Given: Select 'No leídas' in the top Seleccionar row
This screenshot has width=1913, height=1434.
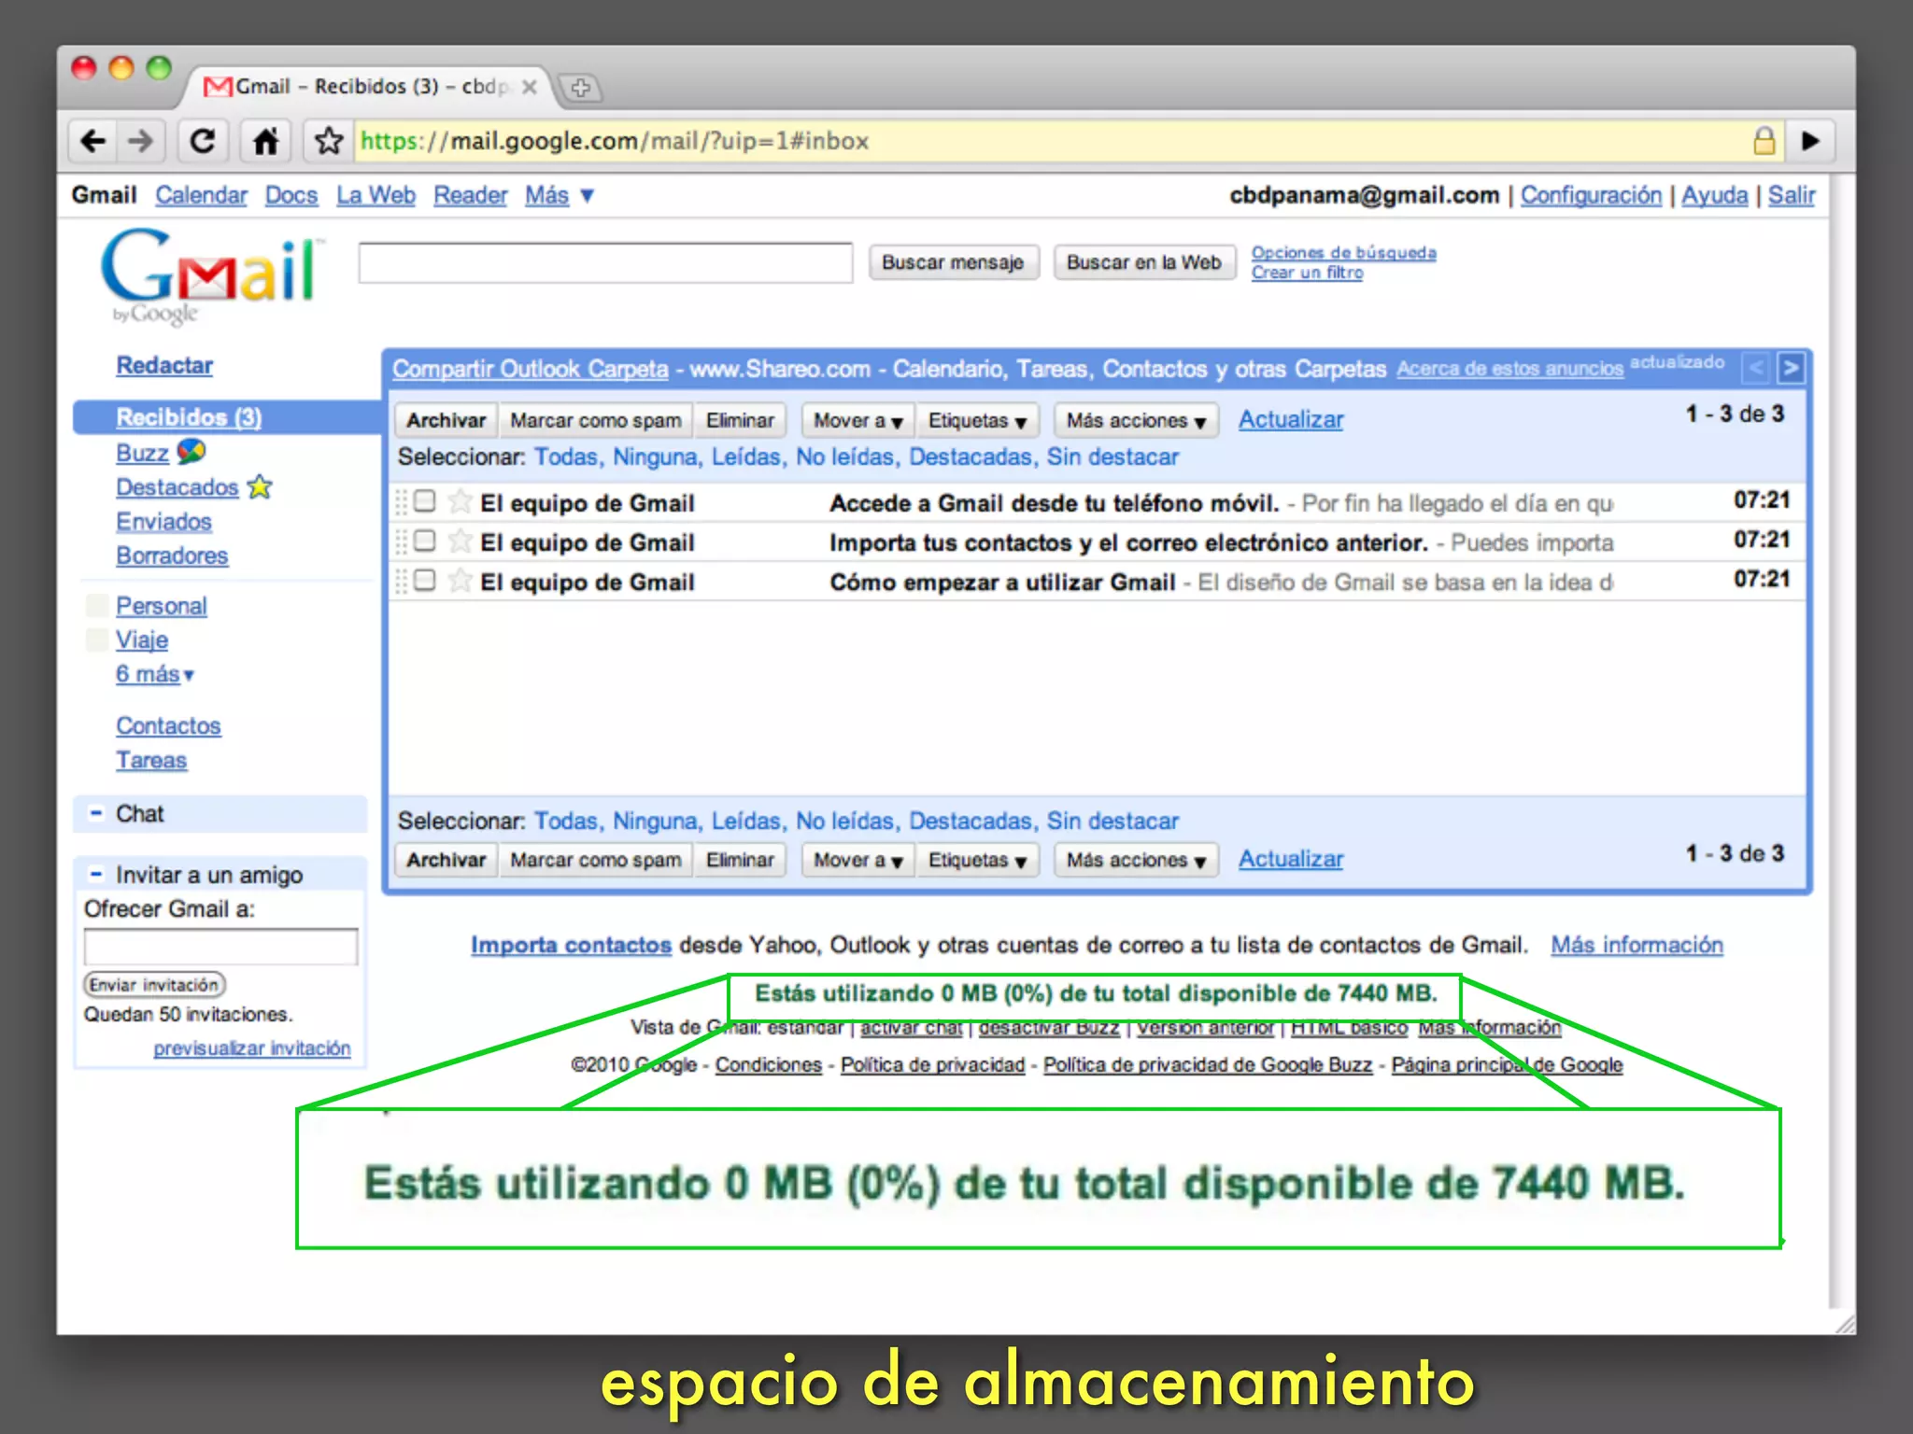Looking at the screenshot, I should tap(846, 457).
